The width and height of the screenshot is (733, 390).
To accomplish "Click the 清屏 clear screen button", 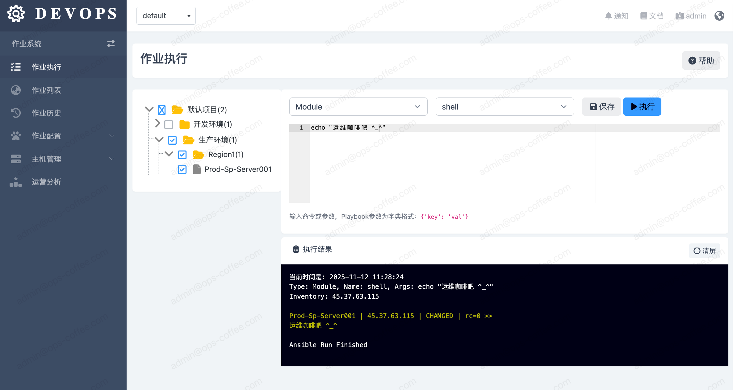I will (x=705, y=251).
